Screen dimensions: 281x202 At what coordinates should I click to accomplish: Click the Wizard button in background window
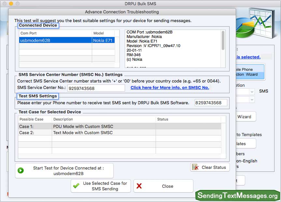tap(246, 117)
